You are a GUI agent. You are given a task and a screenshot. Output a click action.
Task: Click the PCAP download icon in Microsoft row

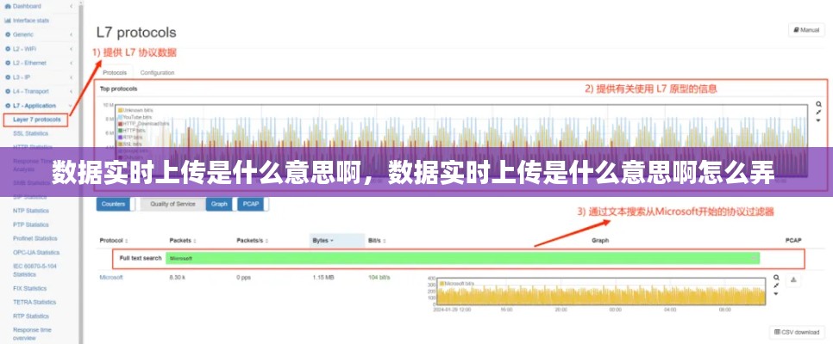point(793,279)
